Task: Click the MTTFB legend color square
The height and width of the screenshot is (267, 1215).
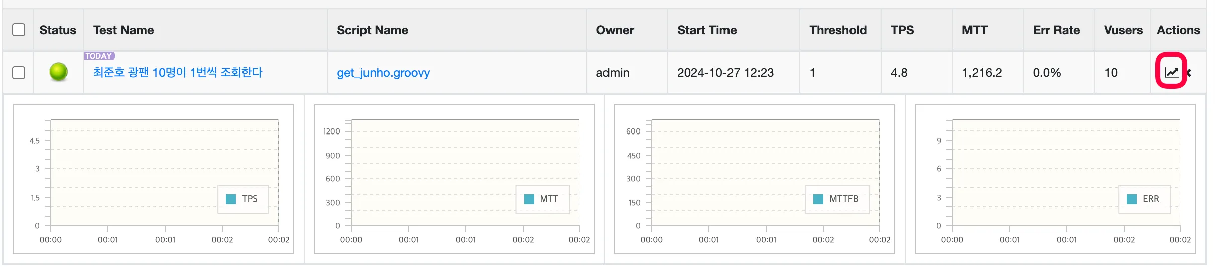Action: click(818, 199)
